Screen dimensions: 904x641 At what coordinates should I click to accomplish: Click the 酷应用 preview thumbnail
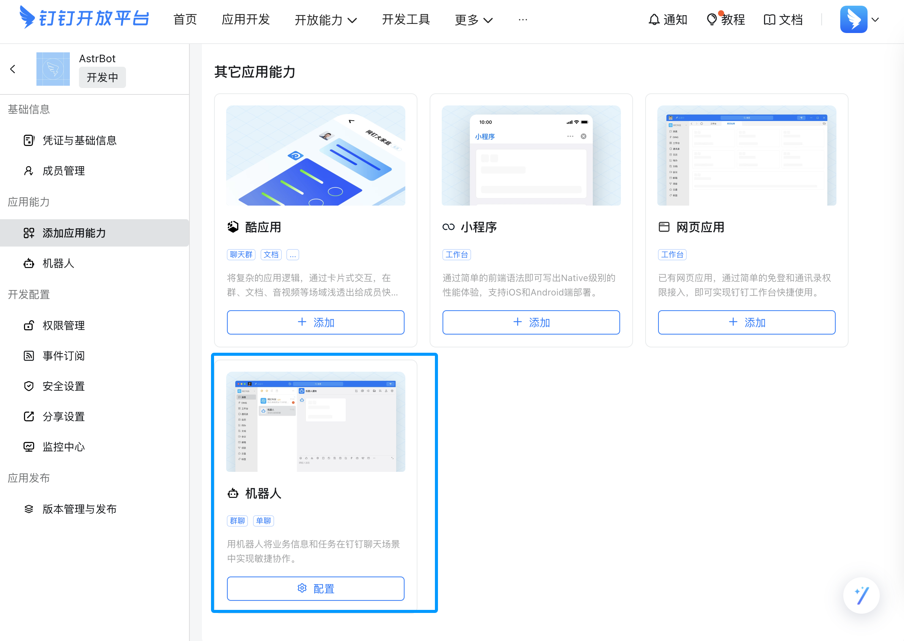click(315, 155)
